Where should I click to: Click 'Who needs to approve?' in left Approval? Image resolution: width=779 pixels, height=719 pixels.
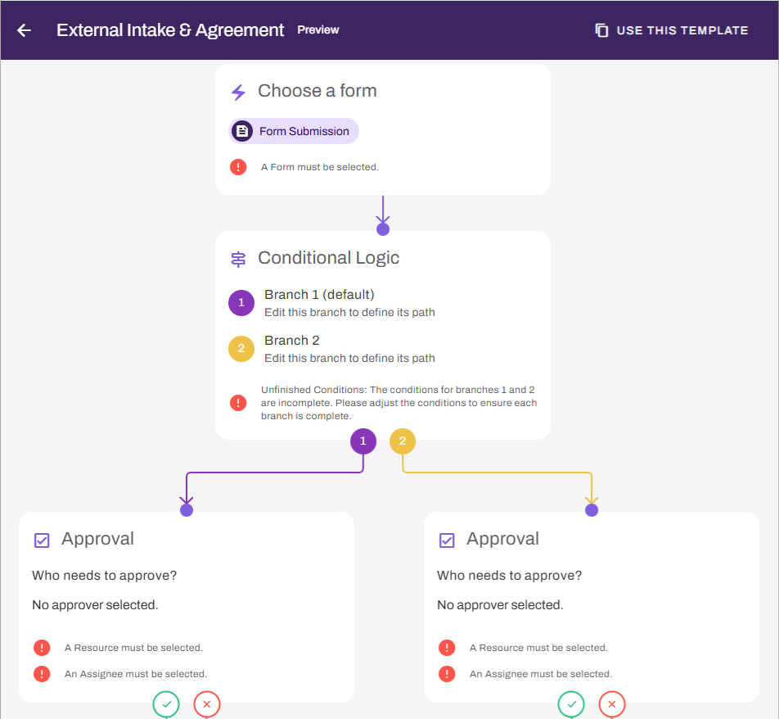[105, 576]
